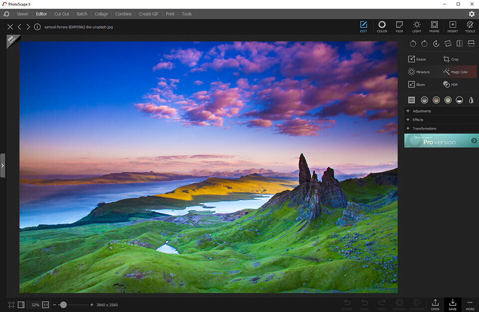Click the Frame icon
Viewport: 479px width, 312px height.
pyautogui.click(x=434, y=26)
